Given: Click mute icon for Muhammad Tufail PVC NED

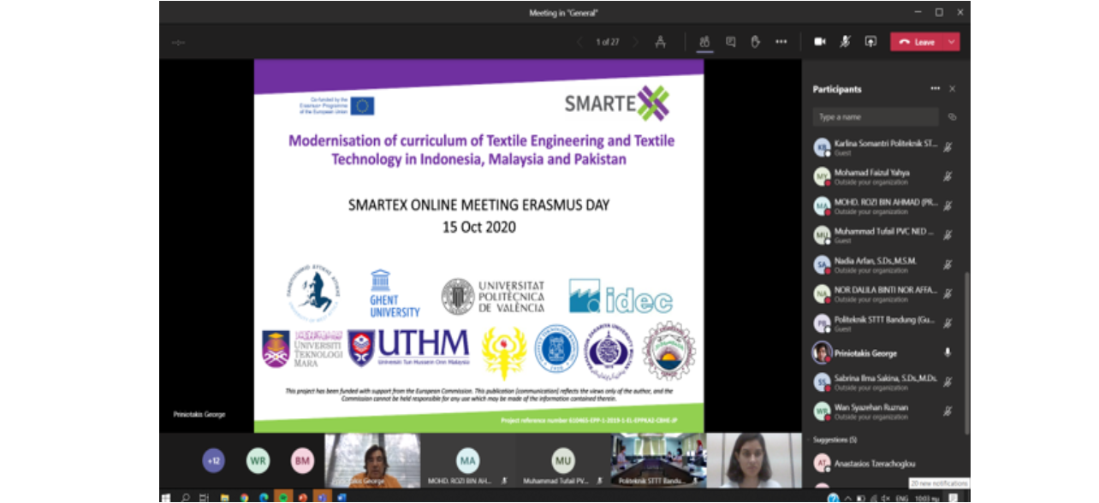Looking at the screenshot, I should (x=948, y=235).
